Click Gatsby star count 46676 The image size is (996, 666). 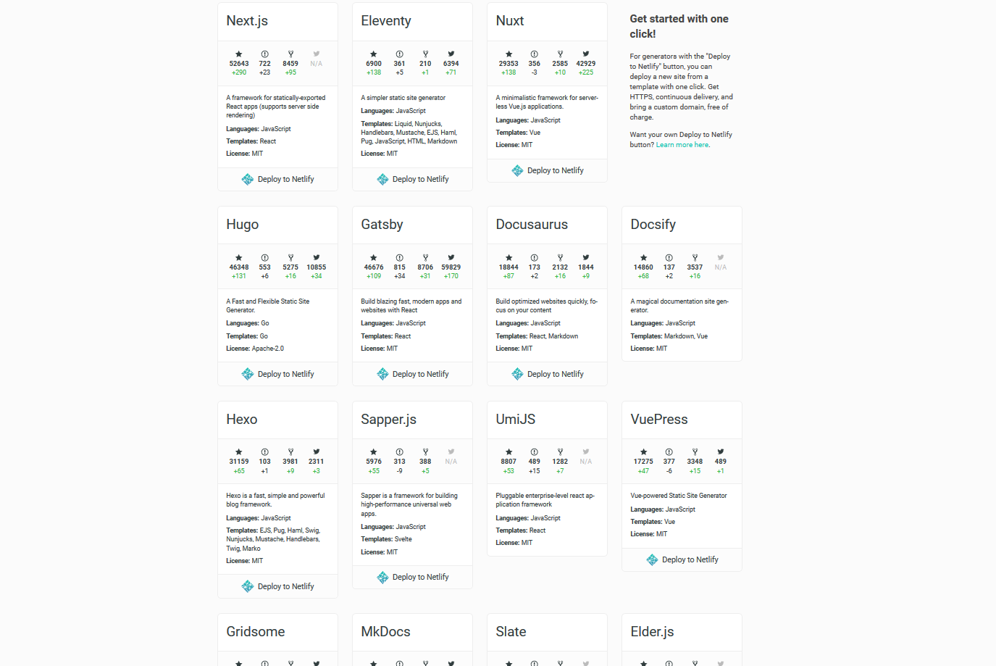click(x=374, y=267)
